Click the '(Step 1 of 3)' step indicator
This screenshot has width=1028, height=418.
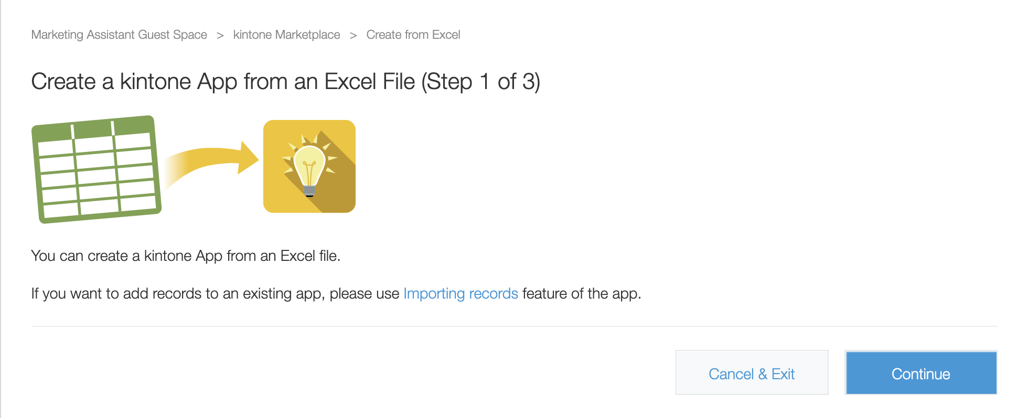pyautogui.click(x=481, y=82)
